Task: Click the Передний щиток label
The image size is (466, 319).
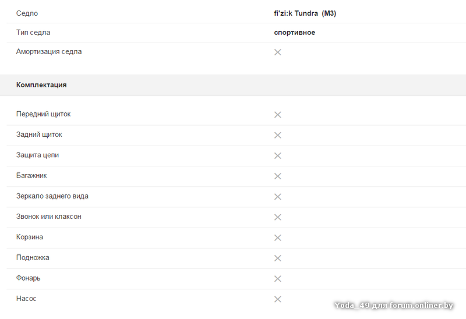Action: (x=44, y=114)
